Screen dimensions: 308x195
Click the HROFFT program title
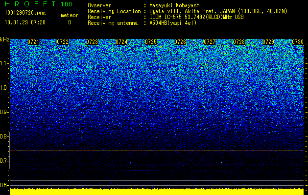click(30, 4)
